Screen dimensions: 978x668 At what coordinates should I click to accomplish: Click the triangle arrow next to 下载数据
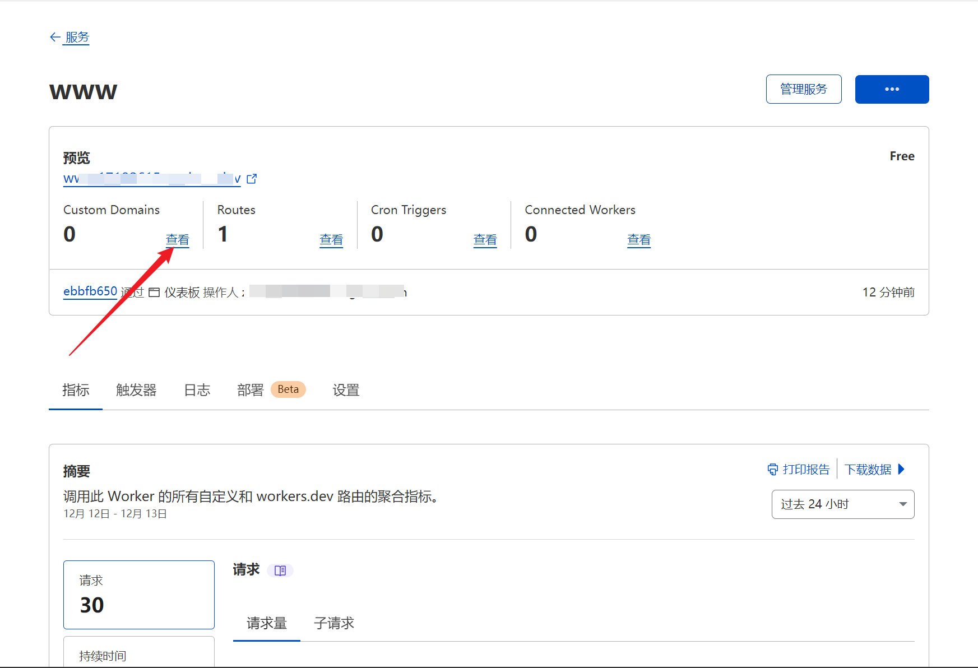coord(901,469)
